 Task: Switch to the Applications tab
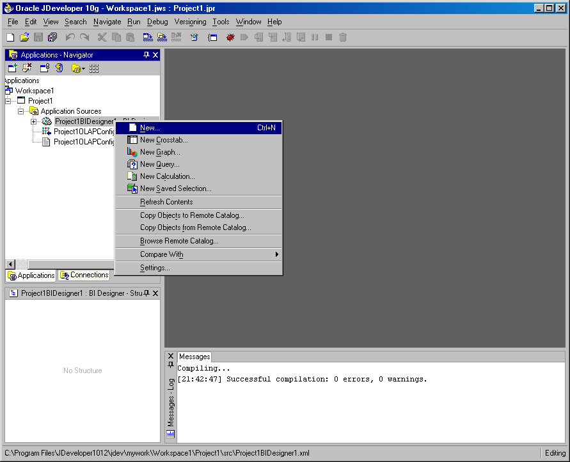31,275
